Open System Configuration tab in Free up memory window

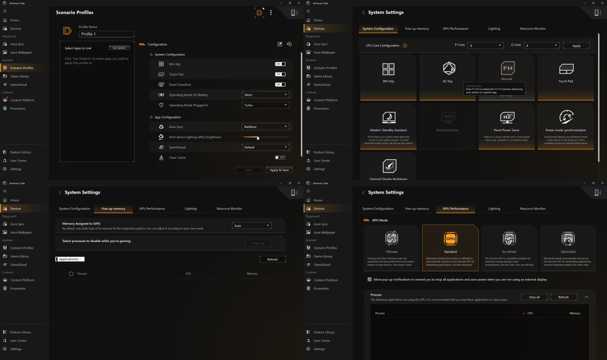[x=74, y=208]
